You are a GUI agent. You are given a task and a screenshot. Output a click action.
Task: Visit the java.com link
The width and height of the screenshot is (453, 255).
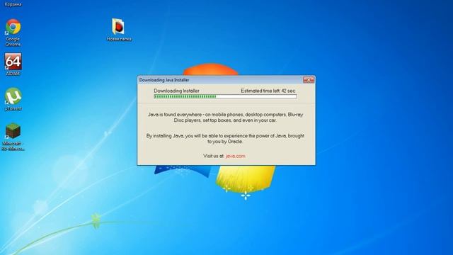tap(235, 156)
